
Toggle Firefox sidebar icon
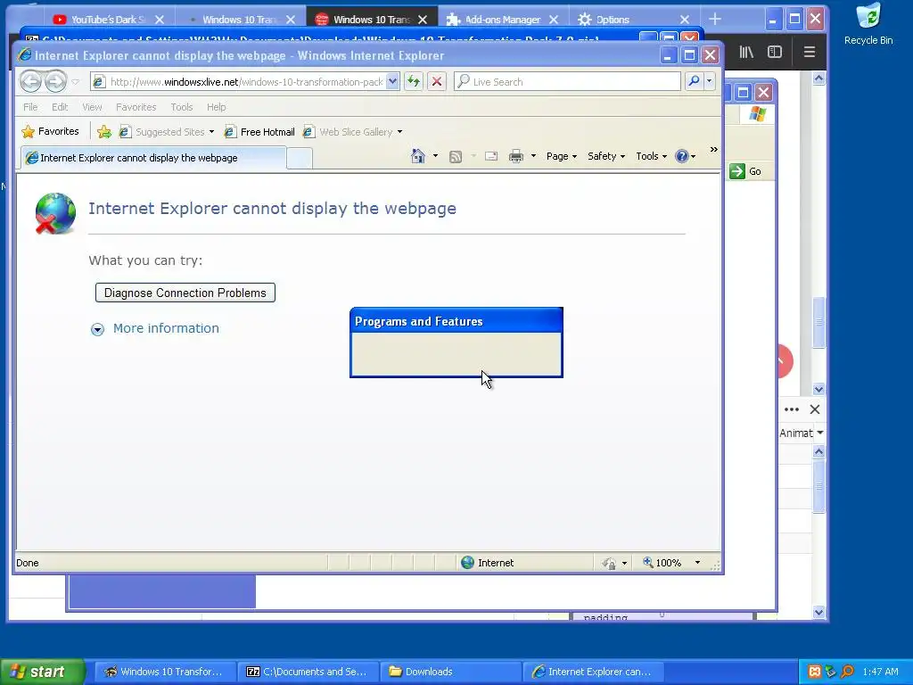(x=775, y=52)
